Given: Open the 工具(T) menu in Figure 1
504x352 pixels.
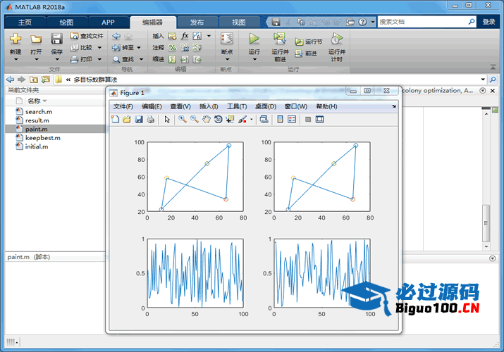Looking at the screenshot, I should pyautogui.click(x=237, y=106).
